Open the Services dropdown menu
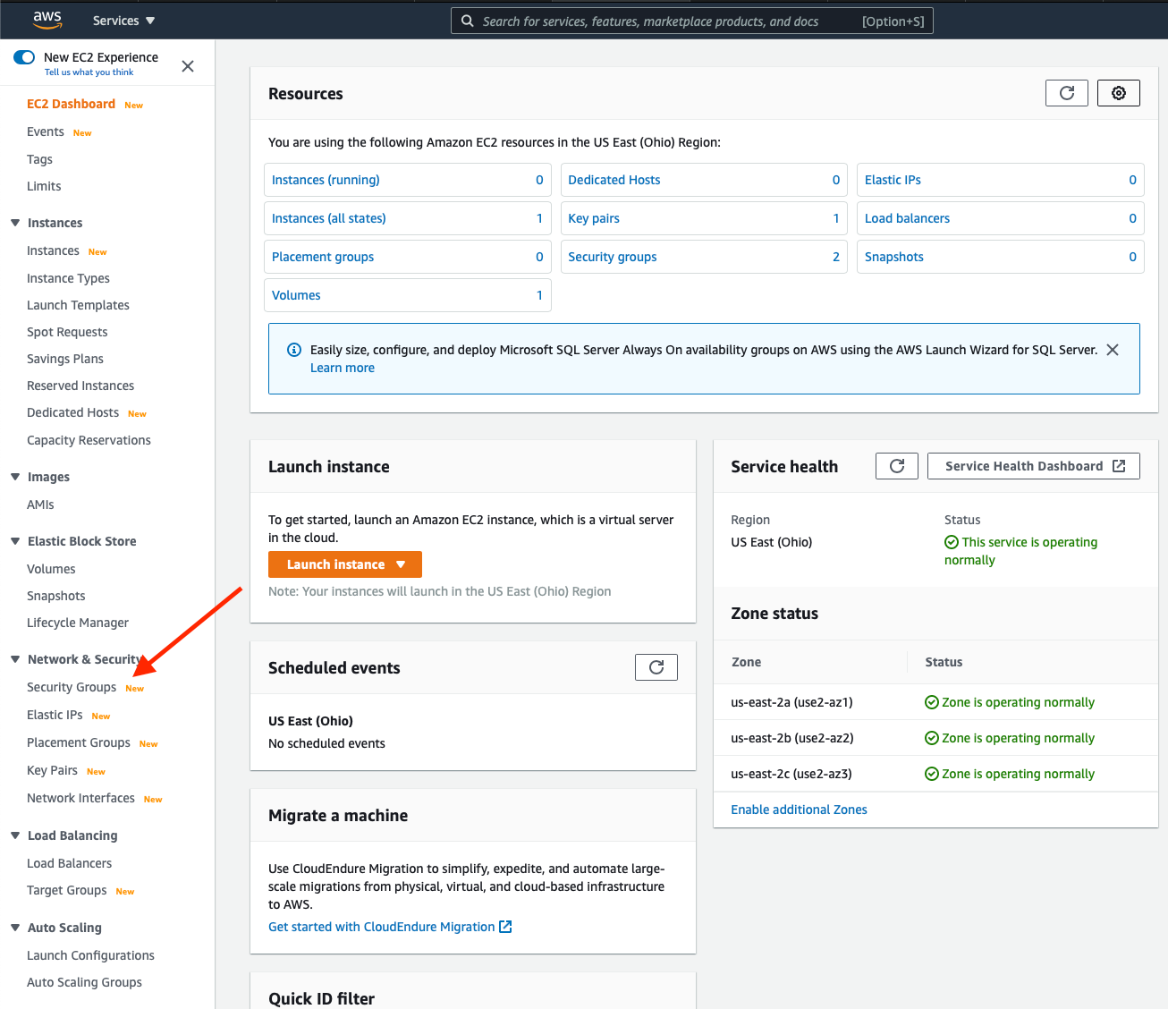Viewport: 1168px width, 1009px height. (x=123, y=21)
